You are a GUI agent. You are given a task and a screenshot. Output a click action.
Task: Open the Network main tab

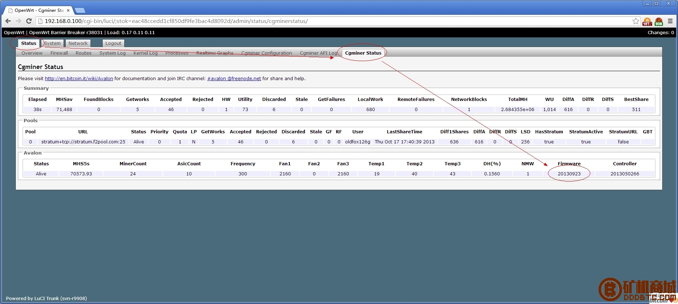(x=78, y=43)
